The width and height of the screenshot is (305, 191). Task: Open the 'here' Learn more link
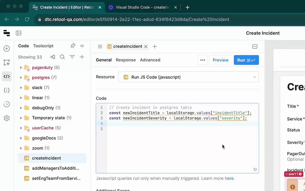pos(229,178)
